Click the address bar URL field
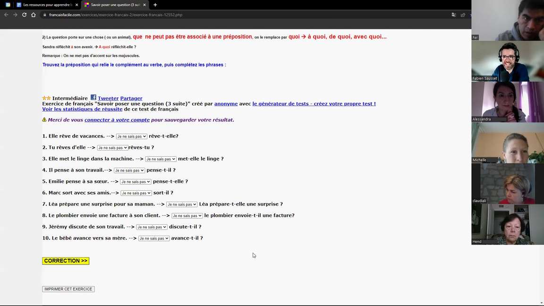This screenshot has height=306, width=544. coord(243,15)
